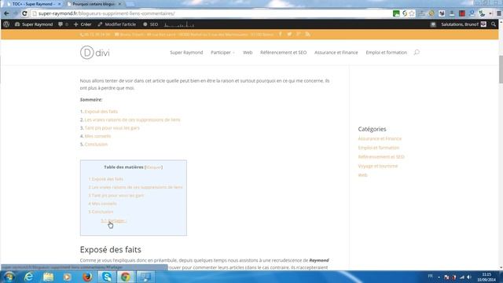
Task: Open the Créer menu in admin bar
Action: (x=83, y=24)
